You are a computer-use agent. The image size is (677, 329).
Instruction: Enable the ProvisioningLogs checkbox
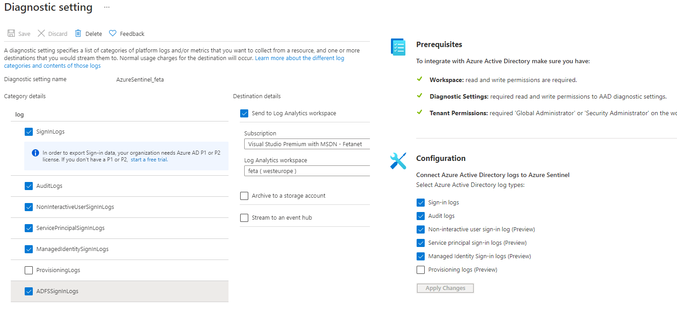[x=29, y=270]
